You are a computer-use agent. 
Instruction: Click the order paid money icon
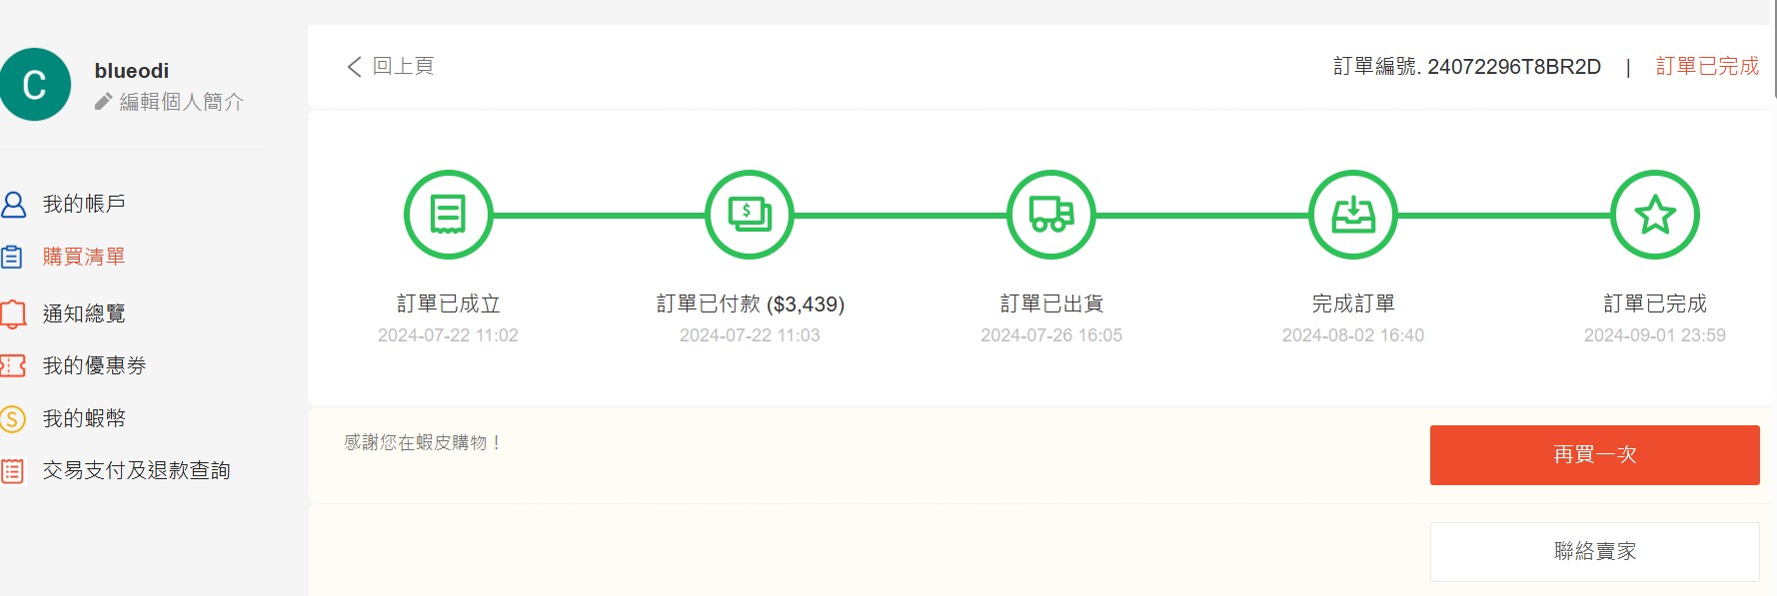750,215
